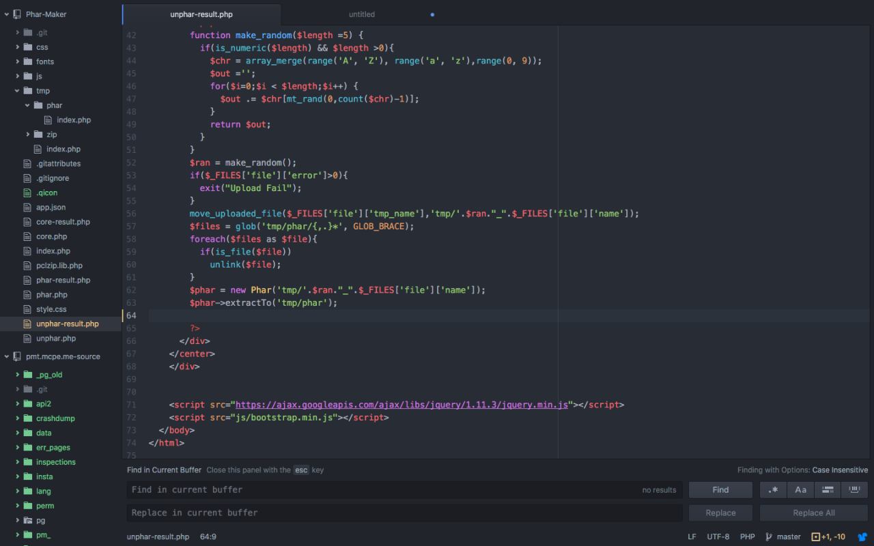Viewport: 874px width, 546px height.
Task: Toggle the regex search option
Action: (773, 490)
